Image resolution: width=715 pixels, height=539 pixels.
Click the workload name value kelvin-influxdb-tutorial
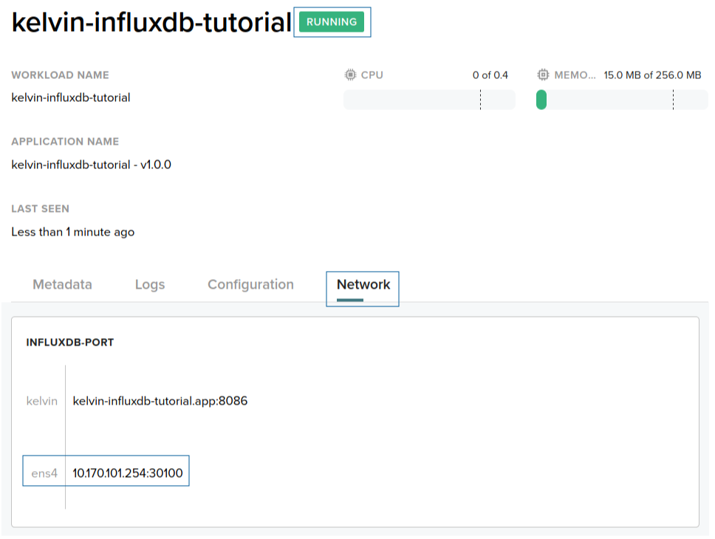pyautogui.click(x=71, y=97)
